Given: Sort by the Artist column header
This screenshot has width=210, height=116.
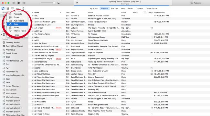Looking at the screenshot, I should coord(73,13).
